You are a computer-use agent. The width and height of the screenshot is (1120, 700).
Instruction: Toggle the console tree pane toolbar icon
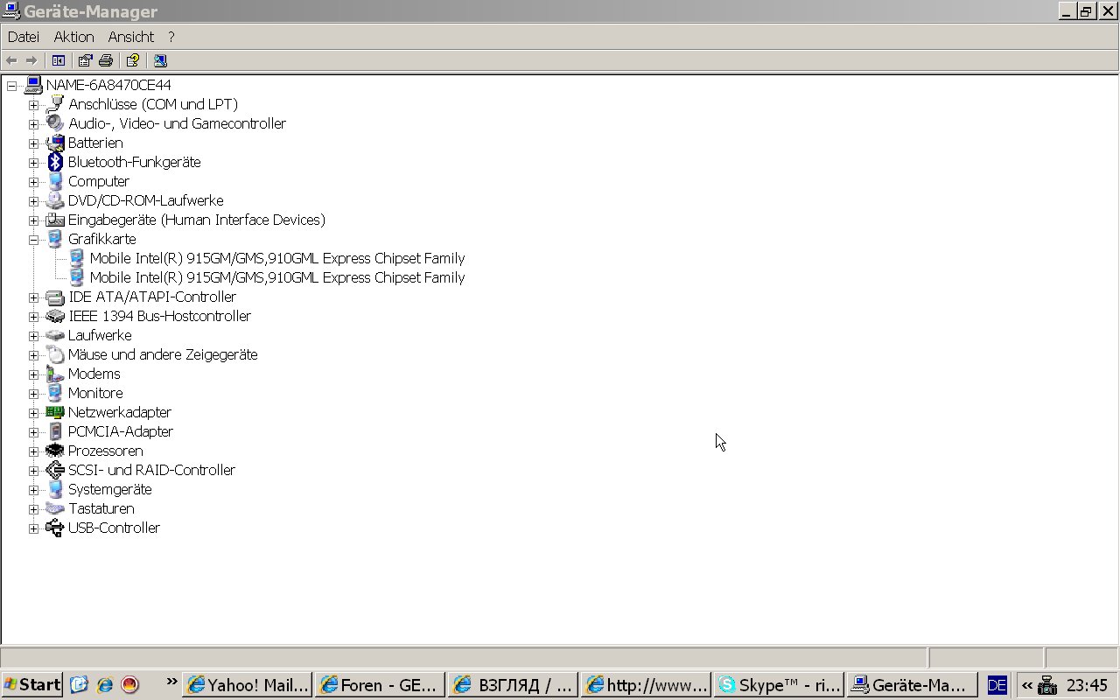(59, 60)
